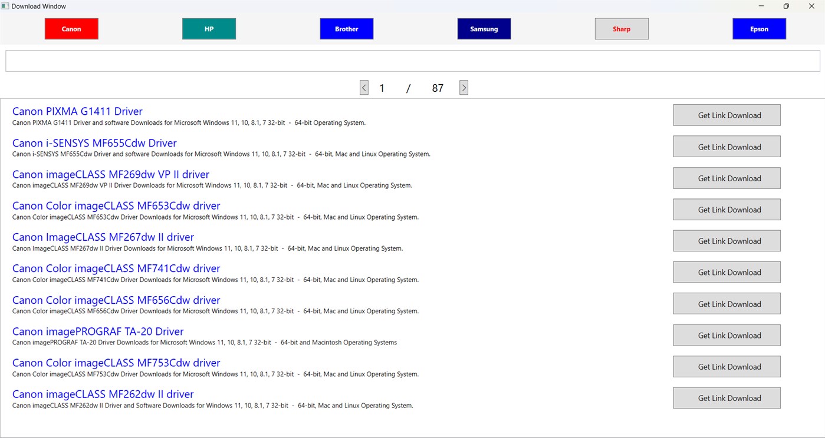Get Link Download for MF269dw VP II

pyautogui.click(x=727, y=178)
